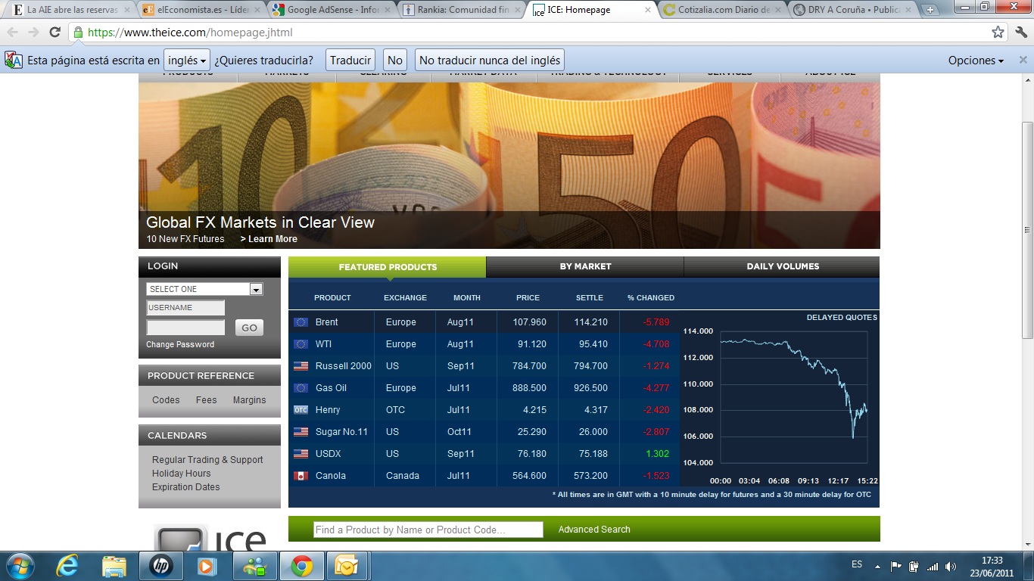Reload the current page
Image resolution: width=1034 pixels, height=581 pixels.
pos(55,33)
